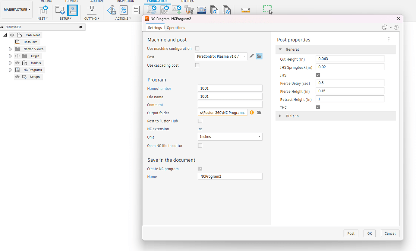The width and height of the screenshot is (416, 251).
Task: Open the MANUFACTURE workspace dropdown
Action: (x=17, y=10)
